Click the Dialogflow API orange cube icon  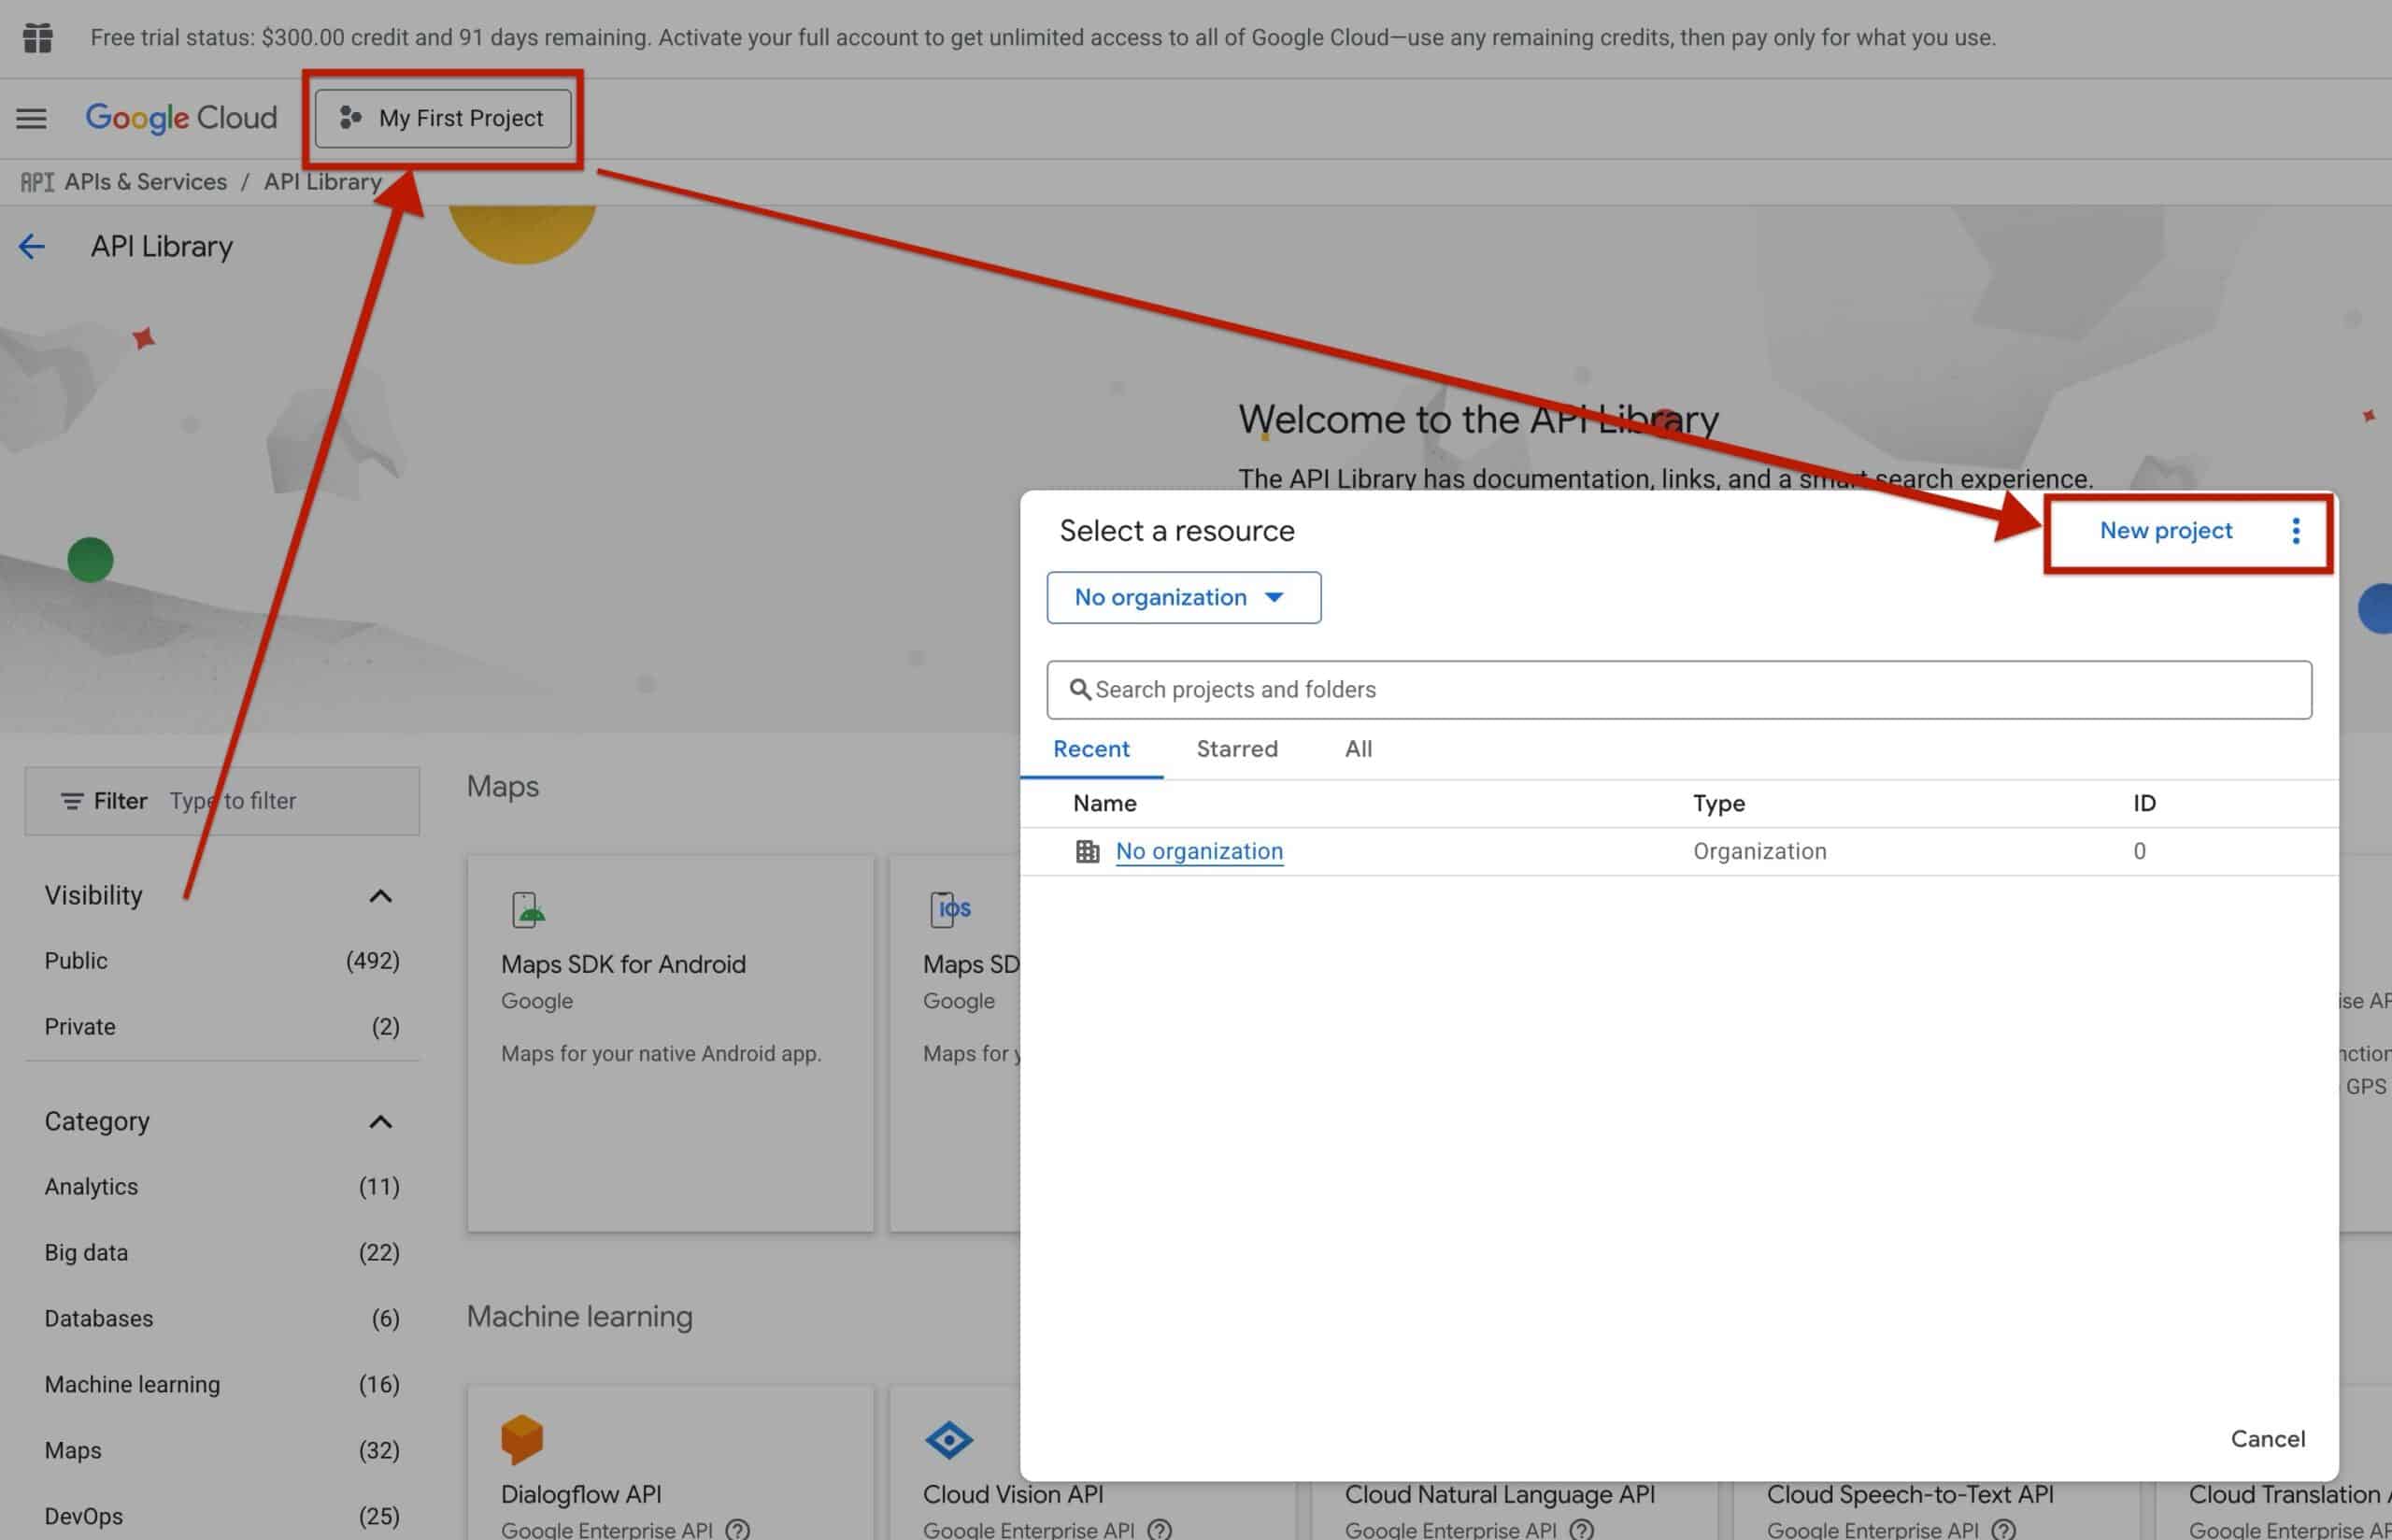click(521, 1439)
